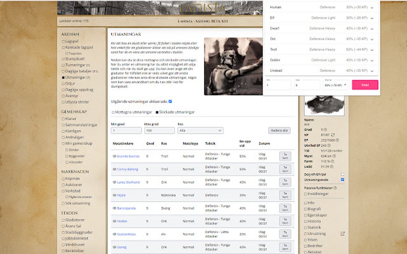This screenshot has width=407, height=254.
Task: Click the block icon beside brunito burrito
Action: pos(116,156)
